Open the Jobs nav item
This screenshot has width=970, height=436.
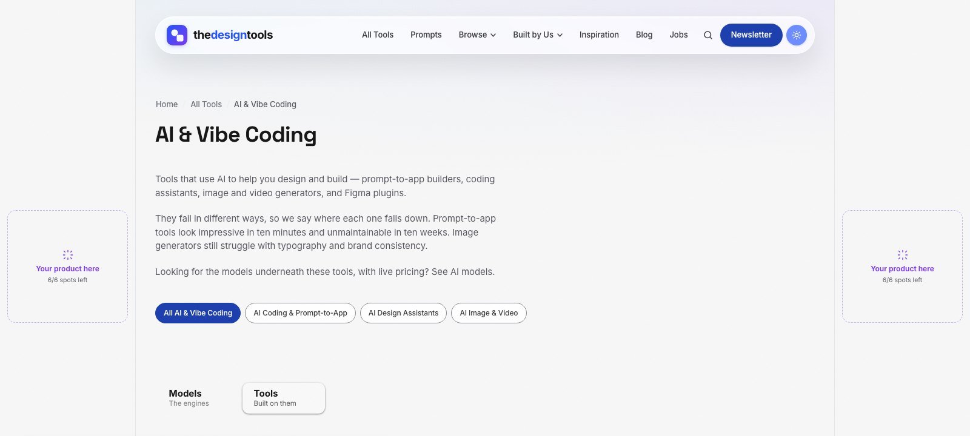click(x=678, y=35)
